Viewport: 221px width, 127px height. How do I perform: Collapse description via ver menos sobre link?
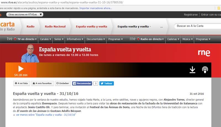click(46, 115)
